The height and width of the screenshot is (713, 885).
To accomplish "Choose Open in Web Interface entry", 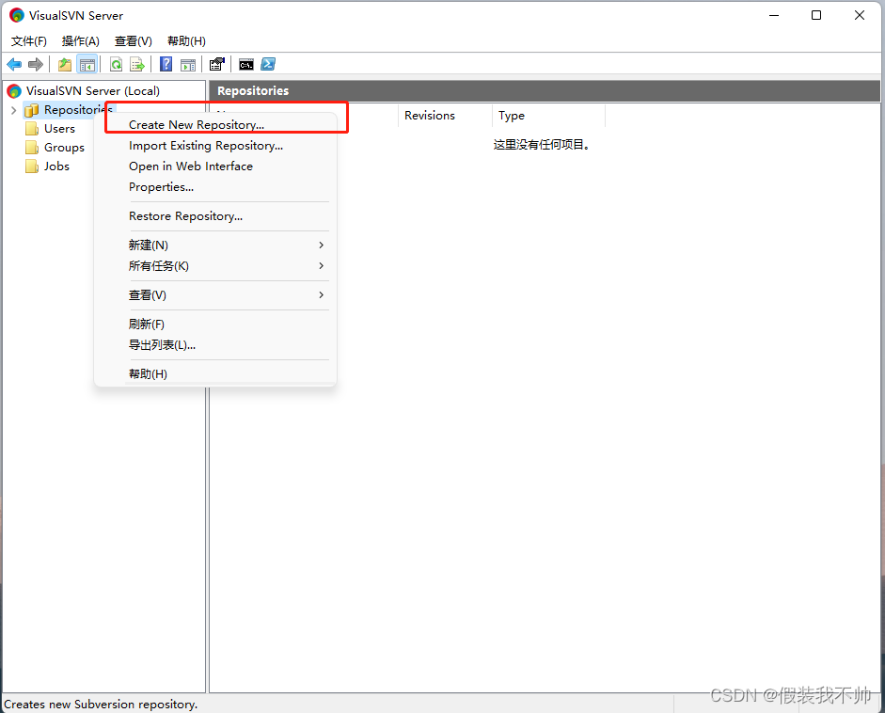I will coord(216,166).
